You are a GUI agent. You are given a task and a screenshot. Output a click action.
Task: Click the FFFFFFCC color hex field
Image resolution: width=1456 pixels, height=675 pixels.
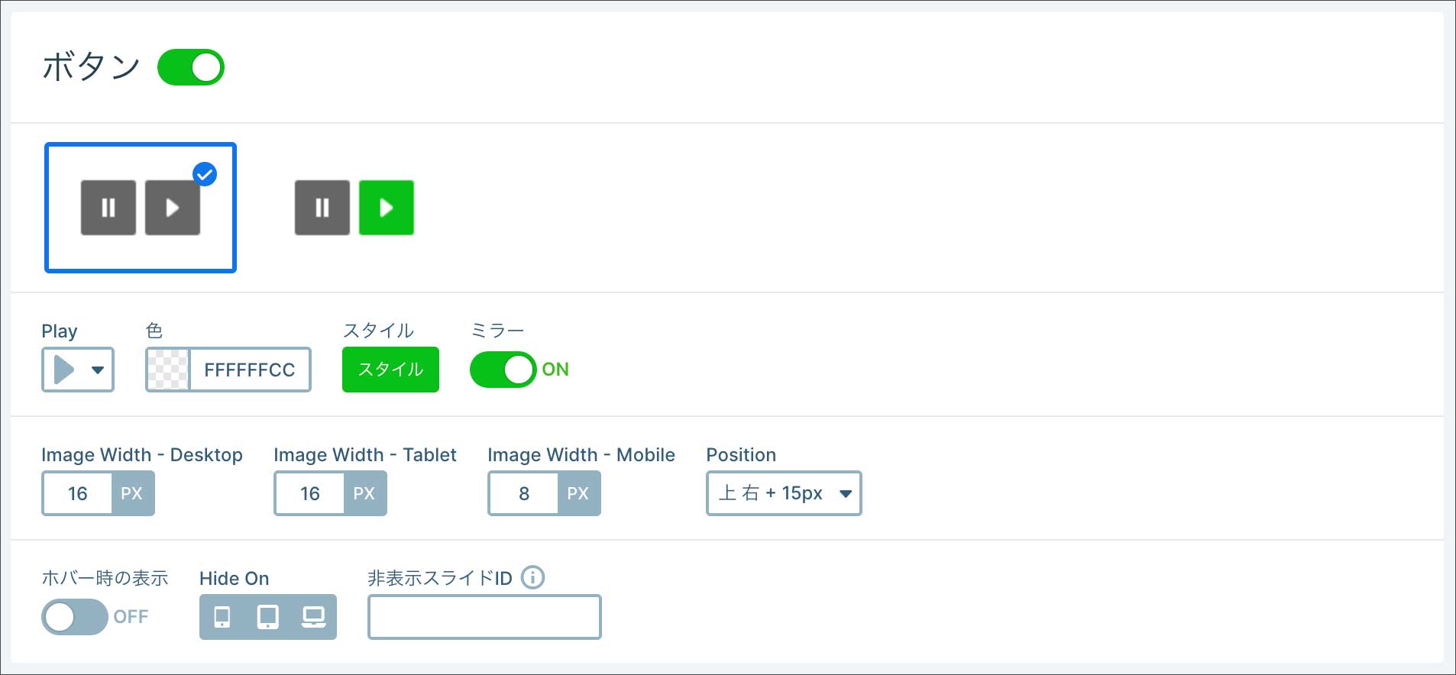(x=249, y=370)
